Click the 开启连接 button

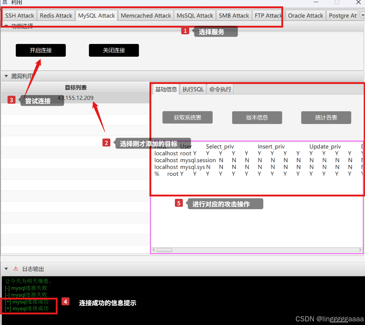pos(41,50)
